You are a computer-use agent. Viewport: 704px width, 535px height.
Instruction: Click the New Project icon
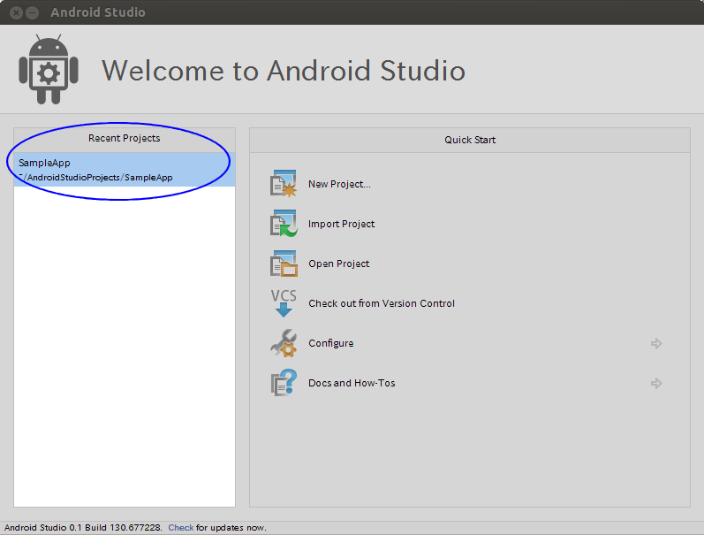[284, 183]
